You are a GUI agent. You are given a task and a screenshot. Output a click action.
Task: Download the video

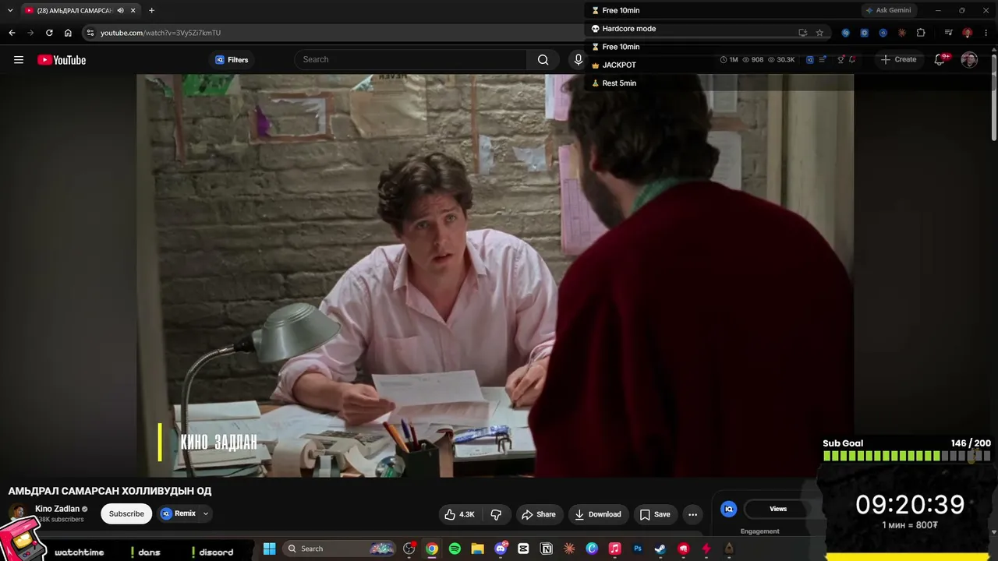[x=597, y=514]
